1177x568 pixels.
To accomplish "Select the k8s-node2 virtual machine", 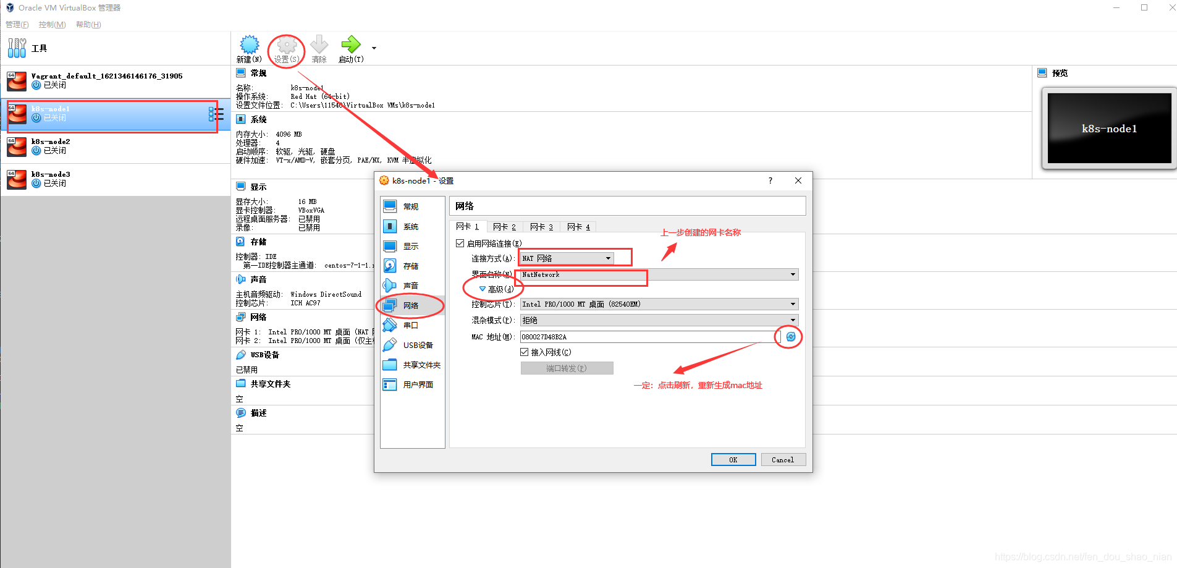I will 116,146.
